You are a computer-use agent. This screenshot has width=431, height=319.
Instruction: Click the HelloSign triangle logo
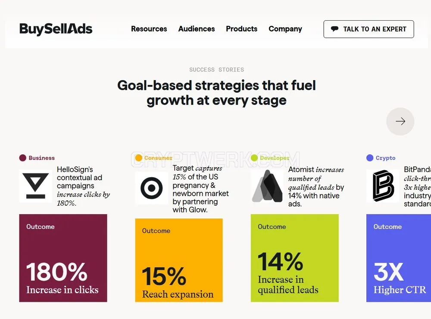point(35,186)
